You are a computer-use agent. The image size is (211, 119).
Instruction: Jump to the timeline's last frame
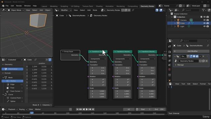coord(93,109)
